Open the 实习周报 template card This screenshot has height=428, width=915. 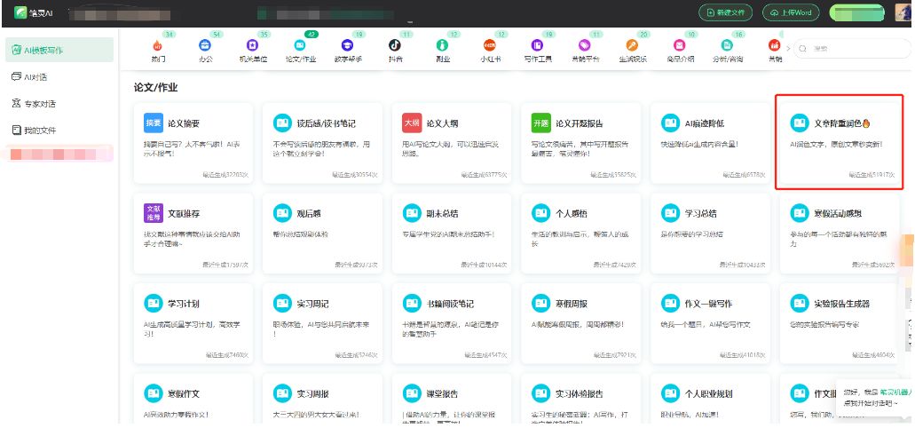point(323,399)
